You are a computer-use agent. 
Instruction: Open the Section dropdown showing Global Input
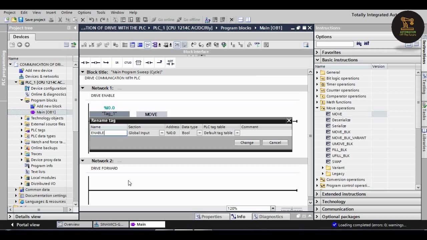[162, 133]
